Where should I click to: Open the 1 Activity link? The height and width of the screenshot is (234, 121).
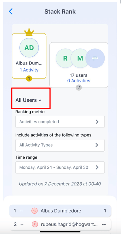pyautogui.click(x=29, y=70)
